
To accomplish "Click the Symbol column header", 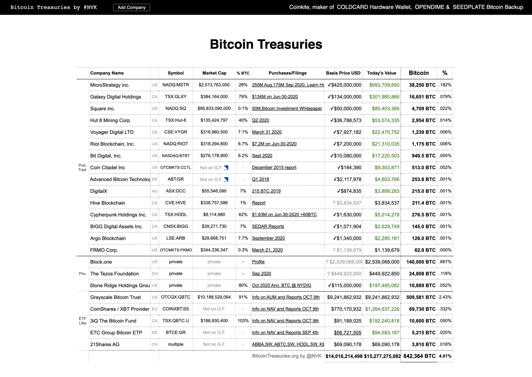I will tap(176, 73).
